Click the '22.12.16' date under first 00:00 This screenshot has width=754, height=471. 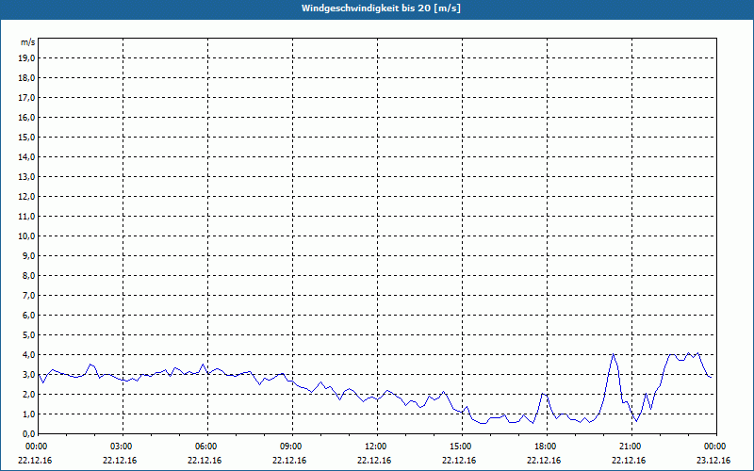click(x=35, y=461)
